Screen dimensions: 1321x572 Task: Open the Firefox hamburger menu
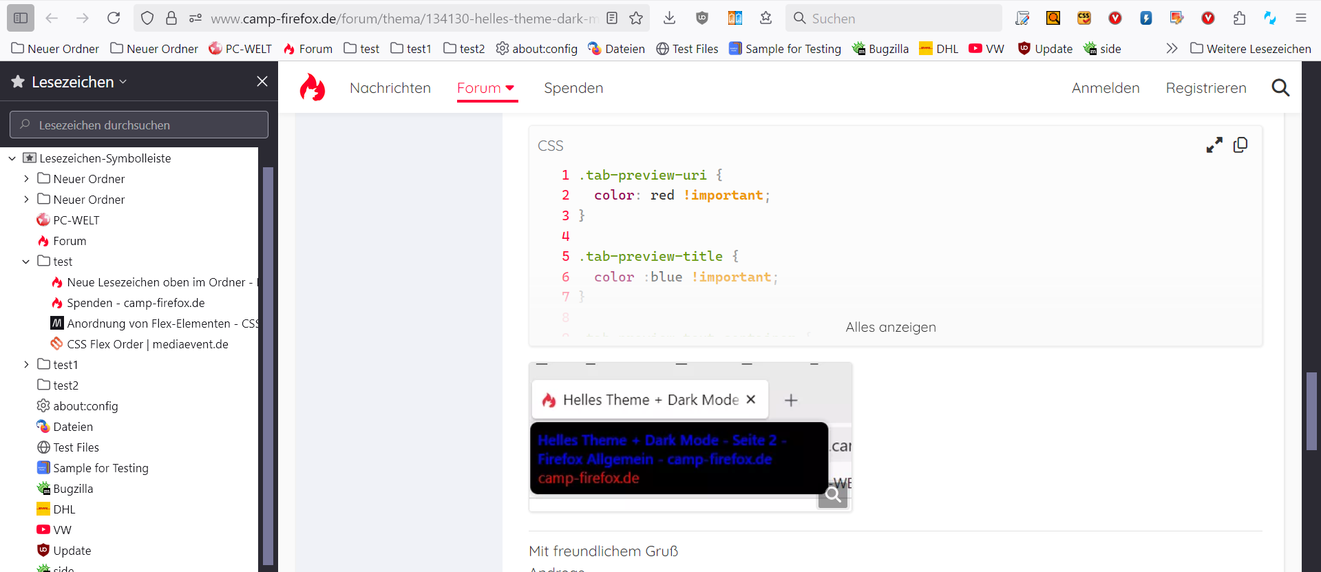coord(1300,18)
